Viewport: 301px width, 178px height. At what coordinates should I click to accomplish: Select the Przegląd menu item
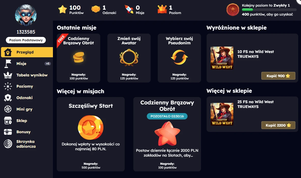27,52
